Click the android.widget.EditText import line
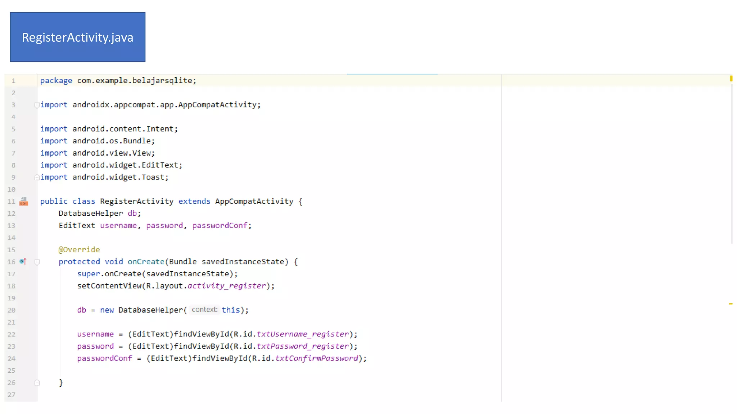 click(x=111, y=165)
